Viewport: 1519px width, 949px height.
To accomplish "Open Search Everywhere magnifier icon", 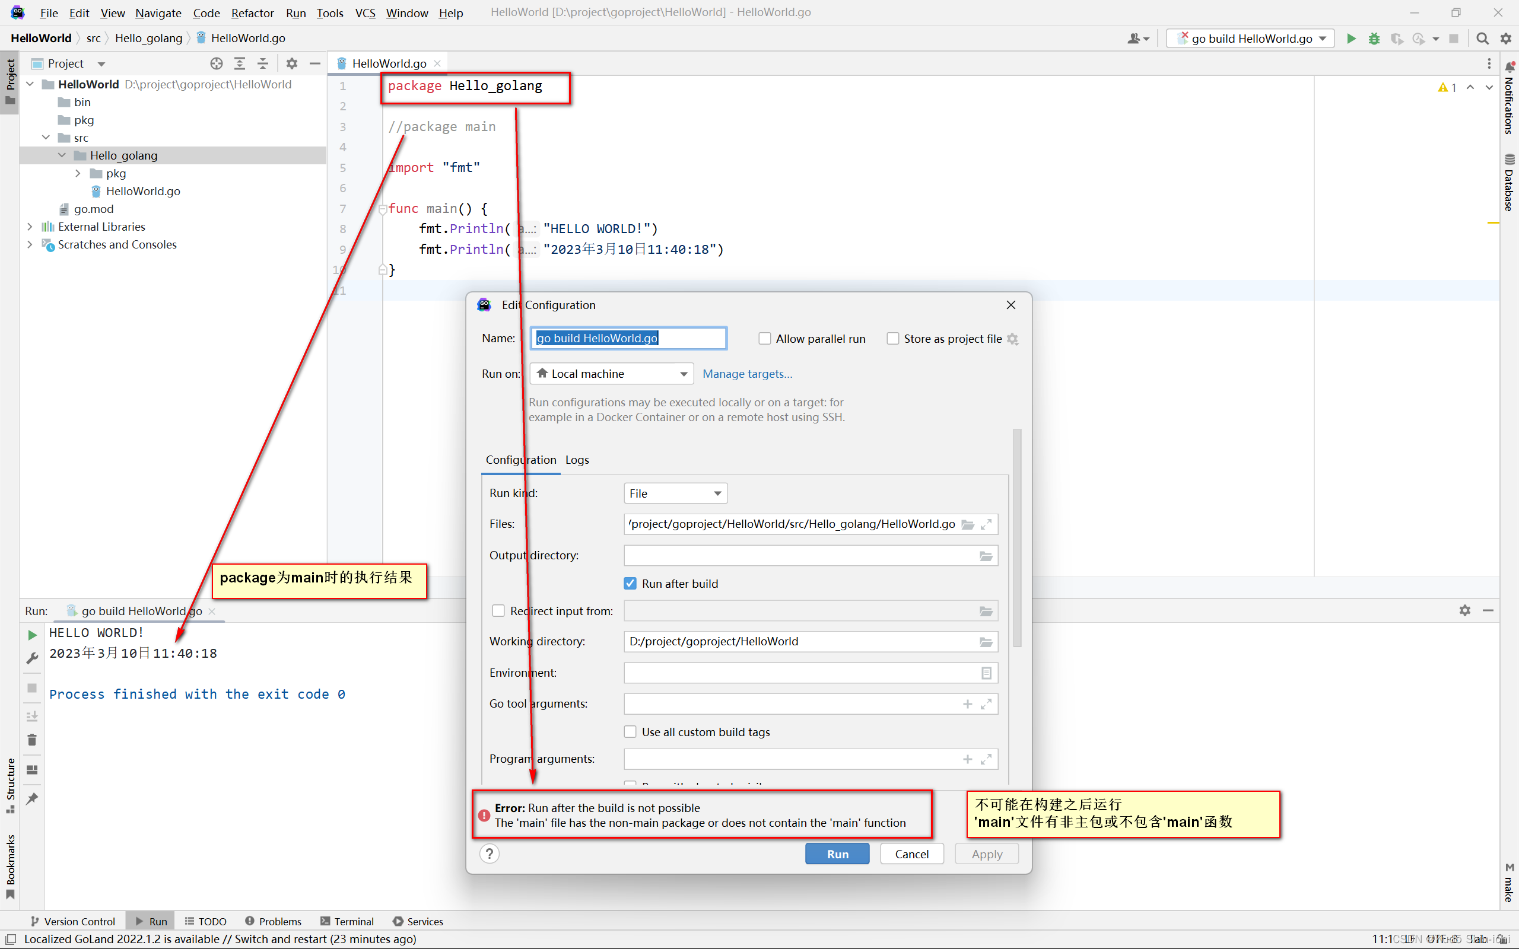I will point(1482,39).
